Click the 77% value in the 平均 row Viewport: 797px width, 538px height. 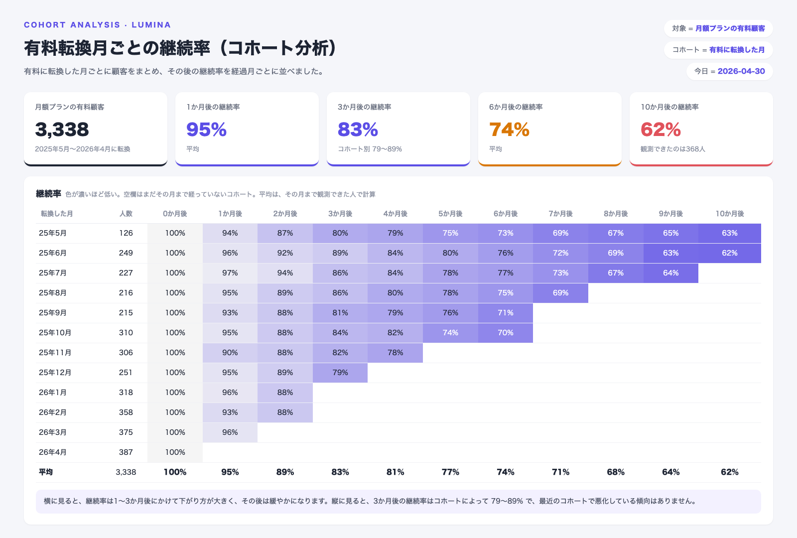450,472
